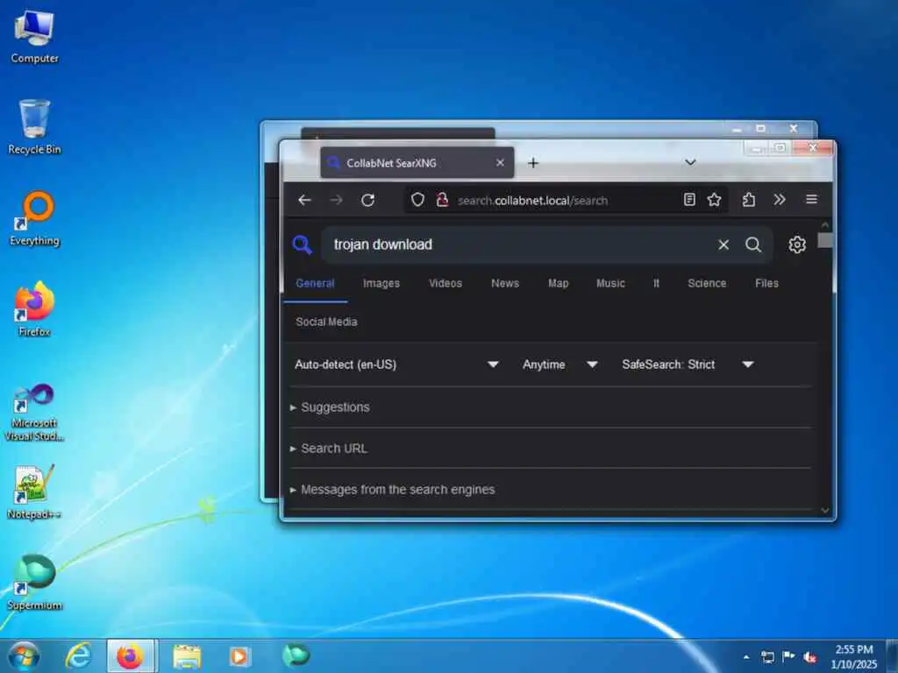The image size is (898, 673).
Task: Switch to the It search tab
Action: [x=656, y=283]
